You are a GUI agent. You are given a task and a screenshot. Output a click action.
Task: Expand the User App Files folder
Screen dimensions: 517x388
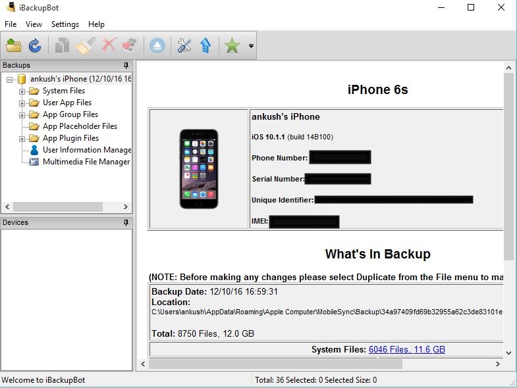tap(22, 103)
